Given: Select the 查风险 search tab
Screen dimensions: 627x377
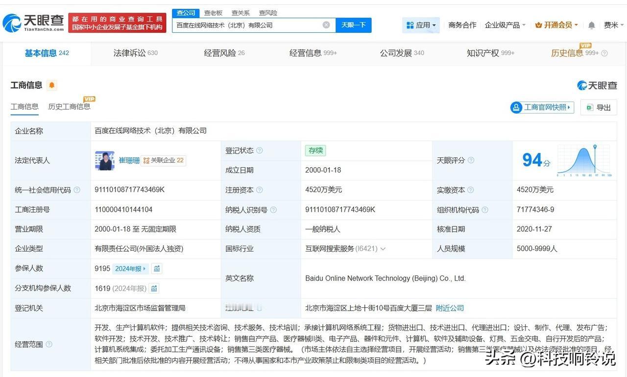Looking at the screenshot, I should tap(268, 13).
